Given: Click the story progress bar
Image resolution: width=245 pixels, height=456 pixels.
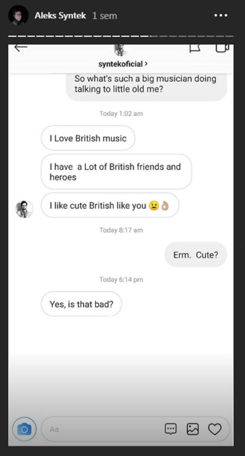Looking at the screenshot, I should pos(121,36).
